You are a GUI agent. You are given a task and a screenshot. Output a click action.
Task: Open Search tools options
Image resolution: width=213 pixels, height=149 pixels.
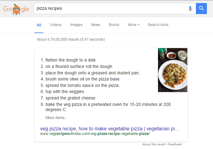click(158, 25)
